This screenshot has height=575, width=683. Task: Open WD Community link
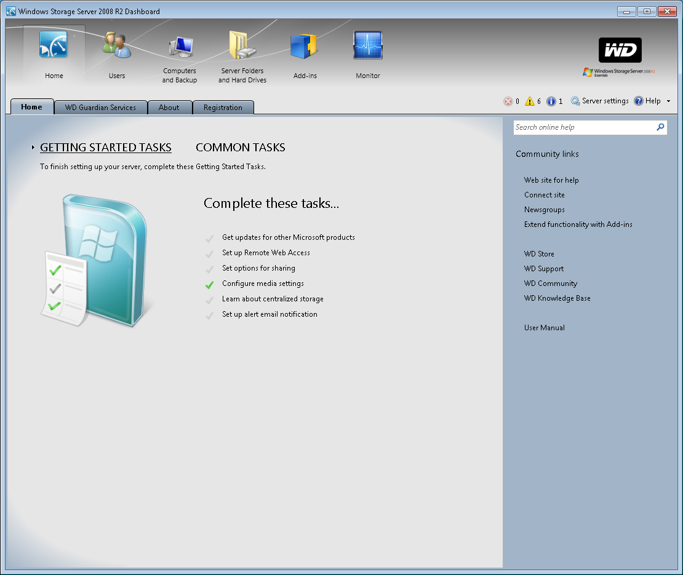coord(551,284)
